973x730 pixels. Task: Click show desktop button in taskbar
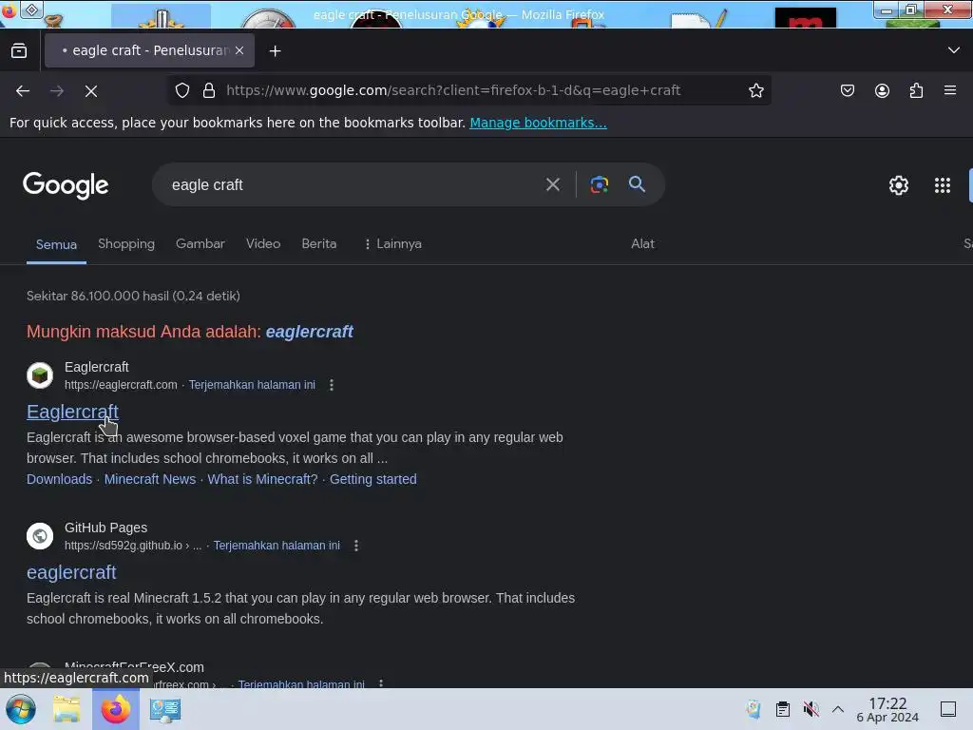(x=947, y=709)
